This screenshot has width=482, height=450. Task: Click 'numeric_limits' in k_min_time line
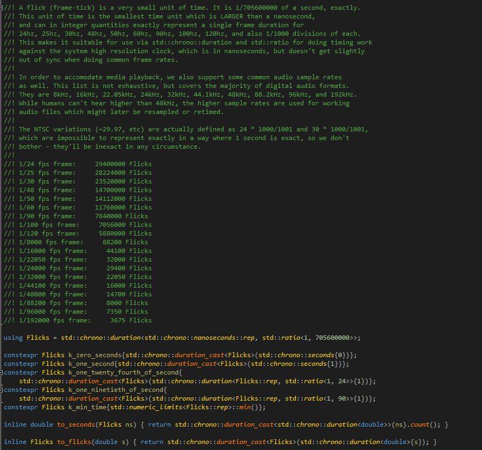[156, 407]
